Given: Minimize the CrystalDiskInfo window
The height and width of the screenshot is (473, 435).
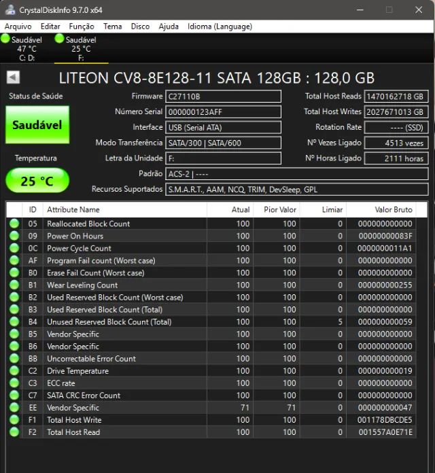Looking at the screenshot, I should pyautogui.click(x=360, y=10).
